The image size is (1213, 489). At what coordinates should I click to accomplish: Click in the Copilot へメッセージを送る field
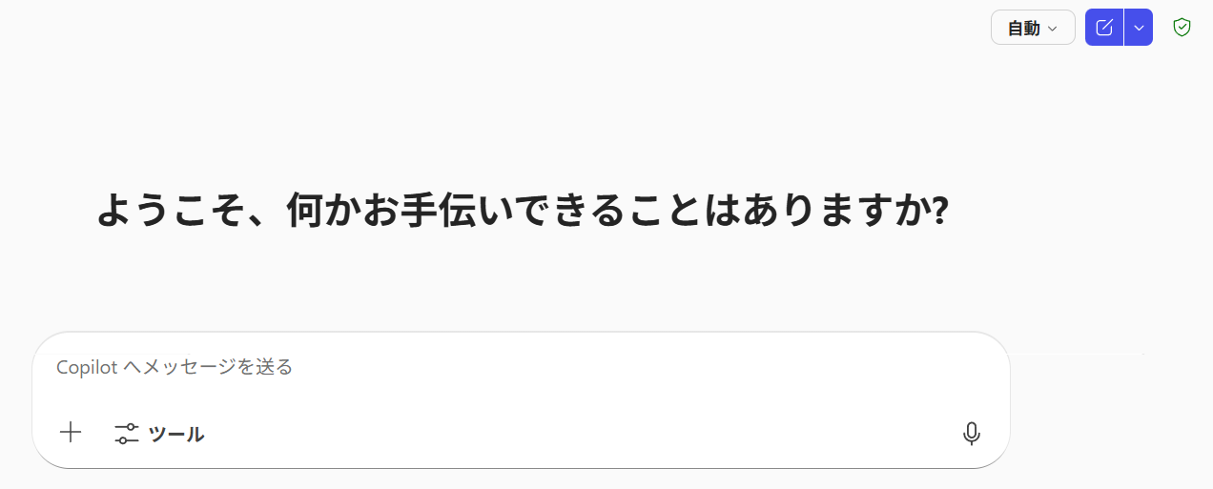[x=521, y=367]
